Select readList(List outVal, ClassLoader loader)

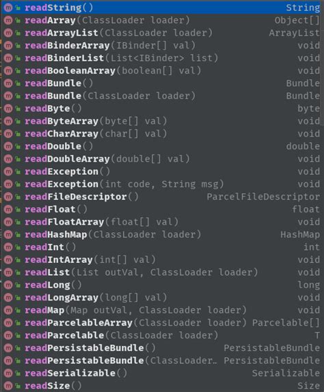(x=161, y=272)
